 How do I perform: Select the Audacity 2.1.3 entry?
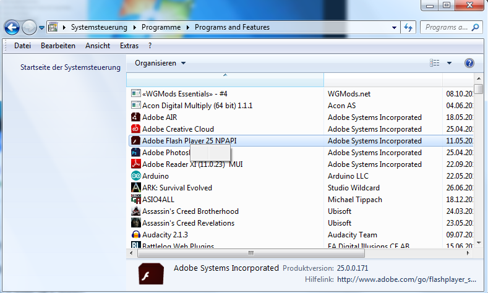165,234
